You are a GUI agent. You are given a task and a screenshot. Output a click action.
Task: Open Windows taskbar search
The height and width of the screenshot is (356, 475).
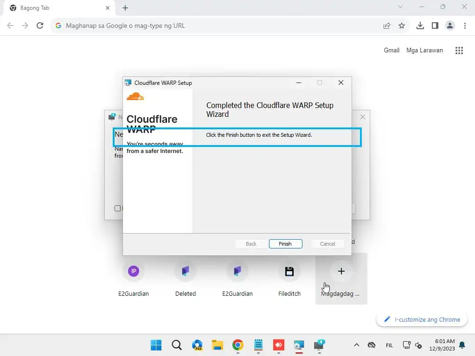(x=177, y=345)
